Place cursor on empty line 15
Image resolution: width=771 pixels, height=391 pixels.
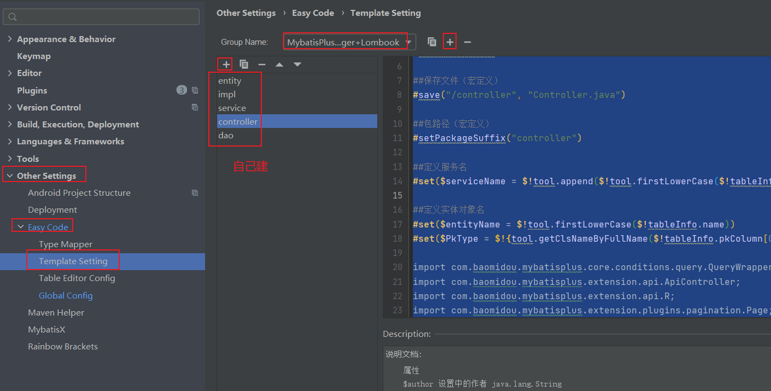pyautogui.click(x=592, y=195)
